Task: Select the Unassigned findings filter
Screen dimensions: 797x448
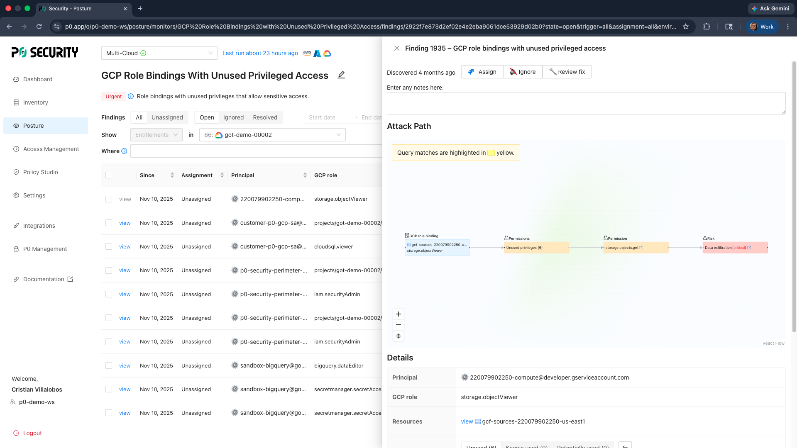Action: tap(167, 117)
